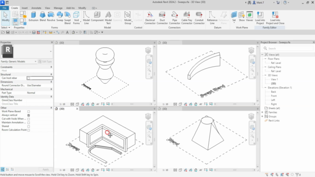The width and height of the screenshot is (315, 177).
Task: Uncheck the Always vertical checkbox
Action: 29,115
